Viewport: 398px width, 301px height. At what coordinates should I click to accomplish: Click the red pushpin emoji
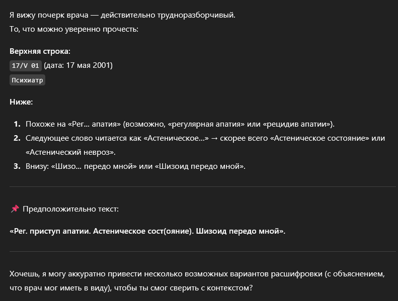click(x=15, y=209)
